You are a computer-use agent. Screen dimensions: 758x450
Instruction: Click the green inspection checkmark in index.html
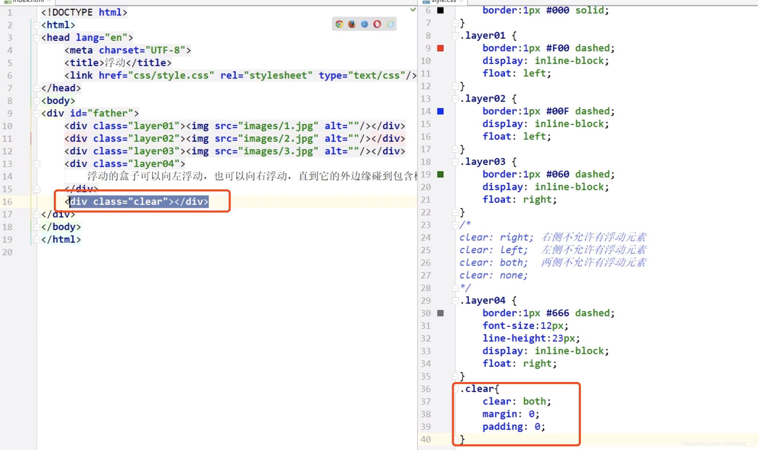point(413,10)
